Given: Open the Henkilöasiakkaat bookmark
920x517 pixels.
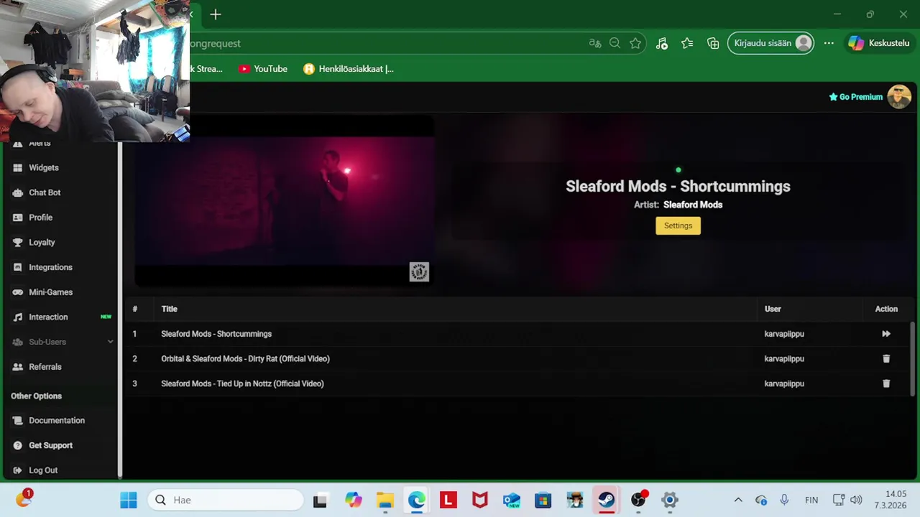Looking at the screenshot, I should (349, 69).
